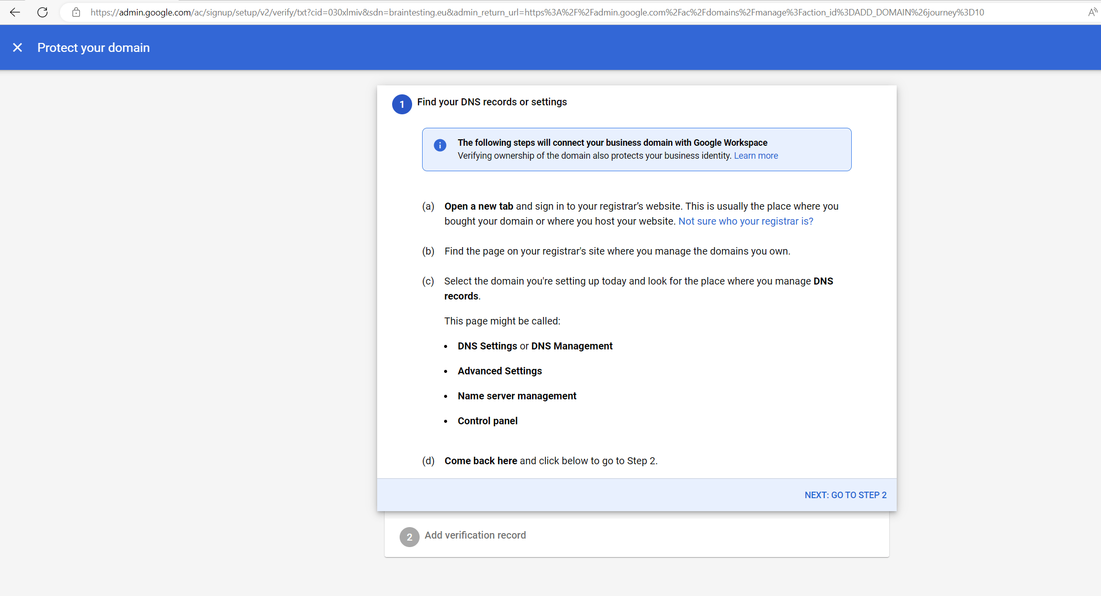Expand the Add verification record section
The width and height of the screenshot is (1101, 596).
475,535
